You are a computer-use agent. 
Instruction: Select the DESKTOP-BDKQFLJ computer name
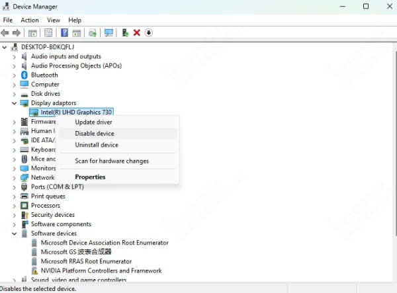[48, 47]
